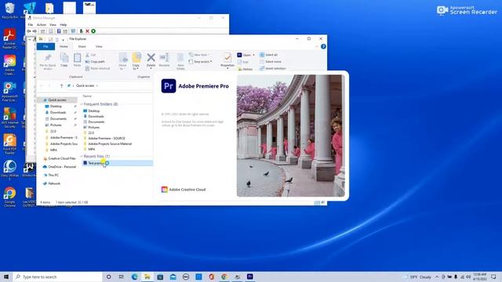
Task: Click the Paste ribbon icon
Action: pyautogui.click(x=77, y=60)
